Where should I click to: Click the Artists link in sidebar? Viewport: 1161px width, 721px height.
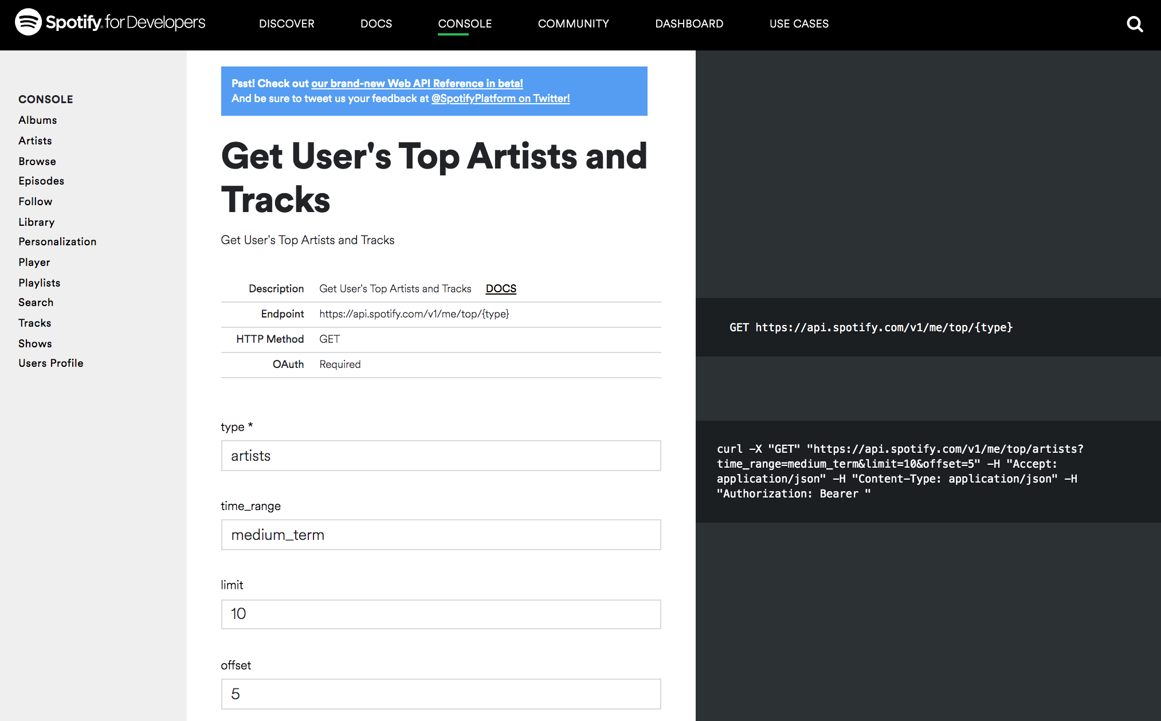tap(35, 140)
